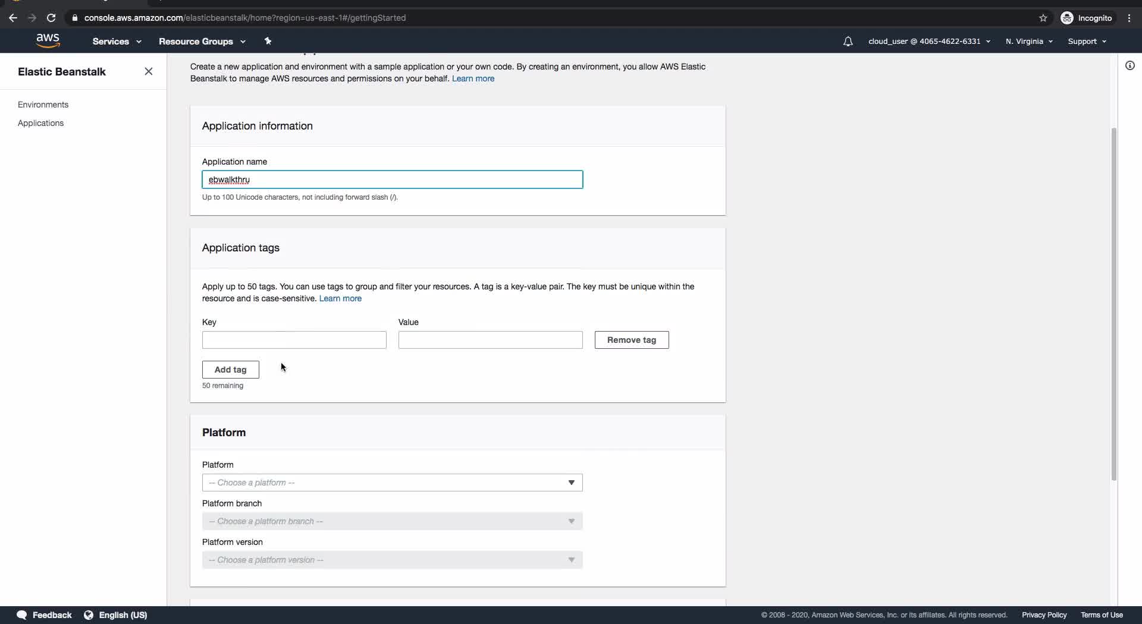This screenshot has height=624, width=1142.
Task: Click the AWS logo home icon
Action: (x=48, y=41)
